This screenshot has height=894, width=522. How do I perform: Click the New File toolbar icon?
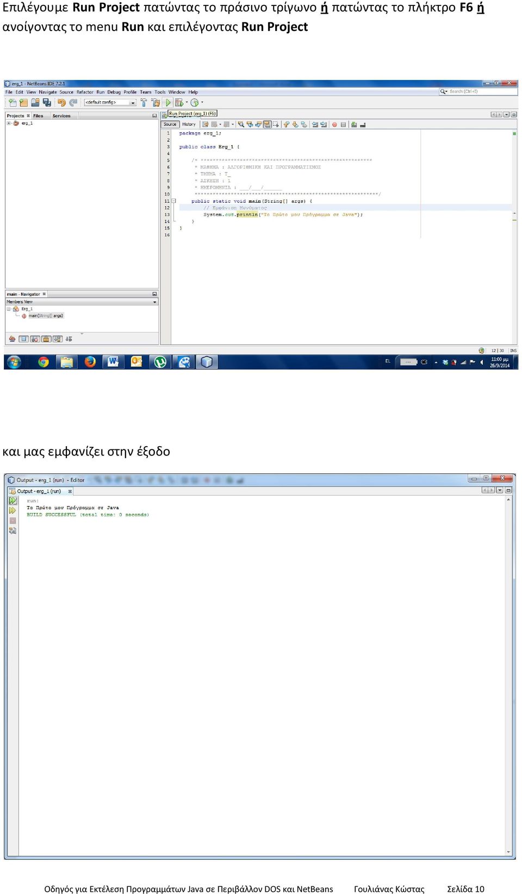point(13,102)
